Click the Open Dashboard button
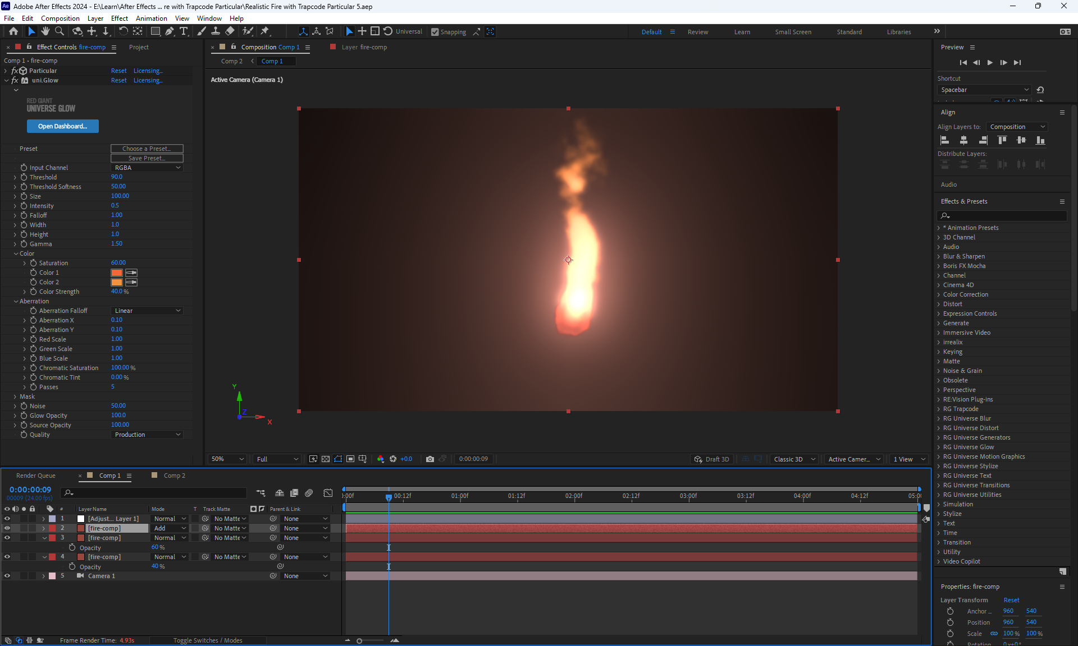Image resolution: width=1078 pixels, height=646 pixels. pyautogui.click(x=63, y=126)
